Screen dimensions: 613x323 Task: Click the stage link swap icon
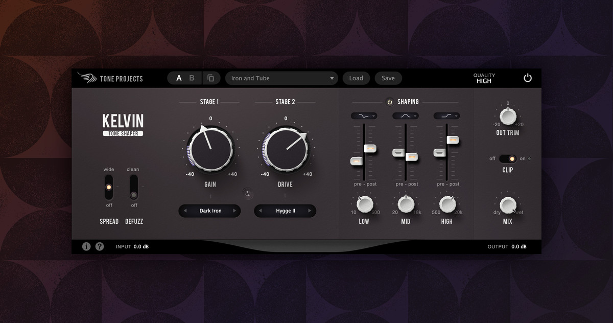(248, 194)
